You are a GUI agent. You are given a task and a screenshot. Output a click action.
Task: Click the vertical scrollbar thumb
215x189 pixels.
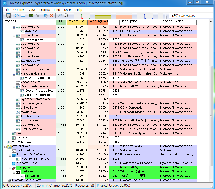pos(211,116)
